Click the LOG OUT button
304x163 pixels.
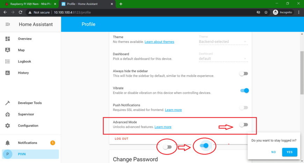pyautogui.click(x=122, y=139)
